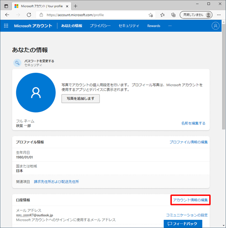Open the tab actions menu icon
Viewport: 226px width, 228px height.
pyautogui.click(x=6, y=6)
